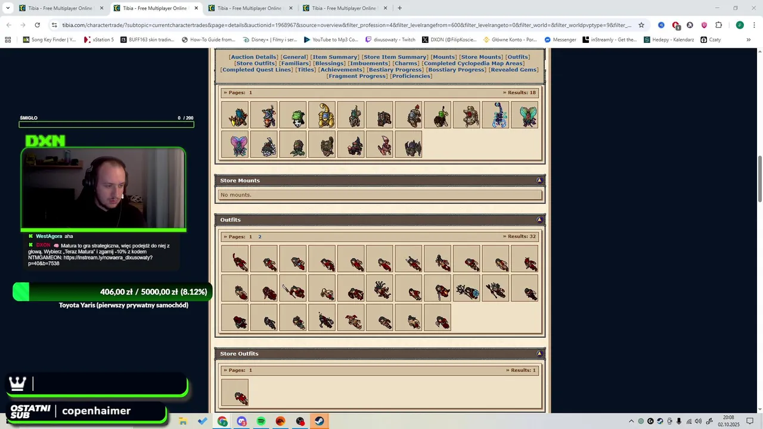
Task: Open Google Chrome taskbar icon
Action: point(222,421)
